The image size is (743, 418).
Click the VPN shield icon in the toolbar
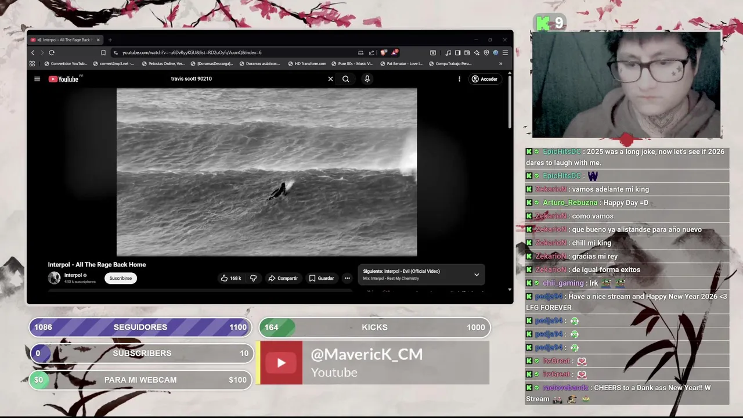point(486,52)
